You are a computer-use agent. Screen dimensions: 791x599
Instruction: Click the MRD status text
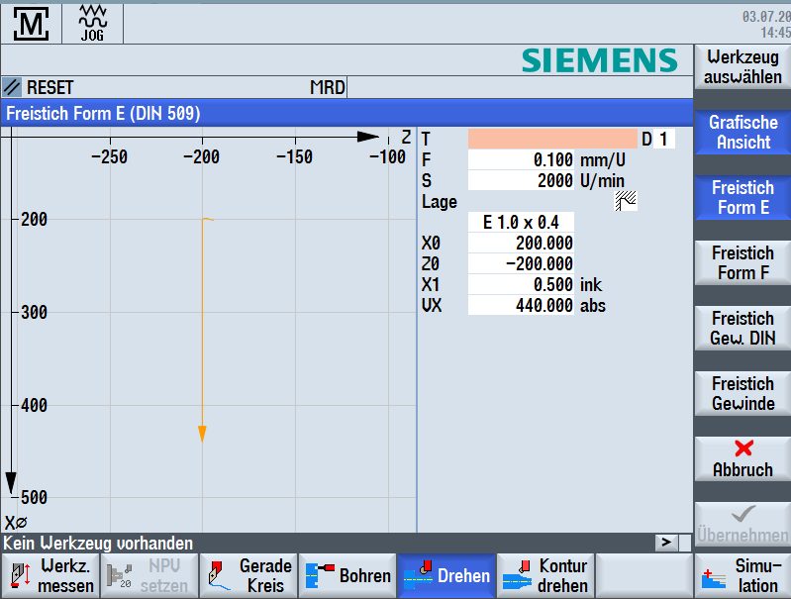click(x=328, y=87)
